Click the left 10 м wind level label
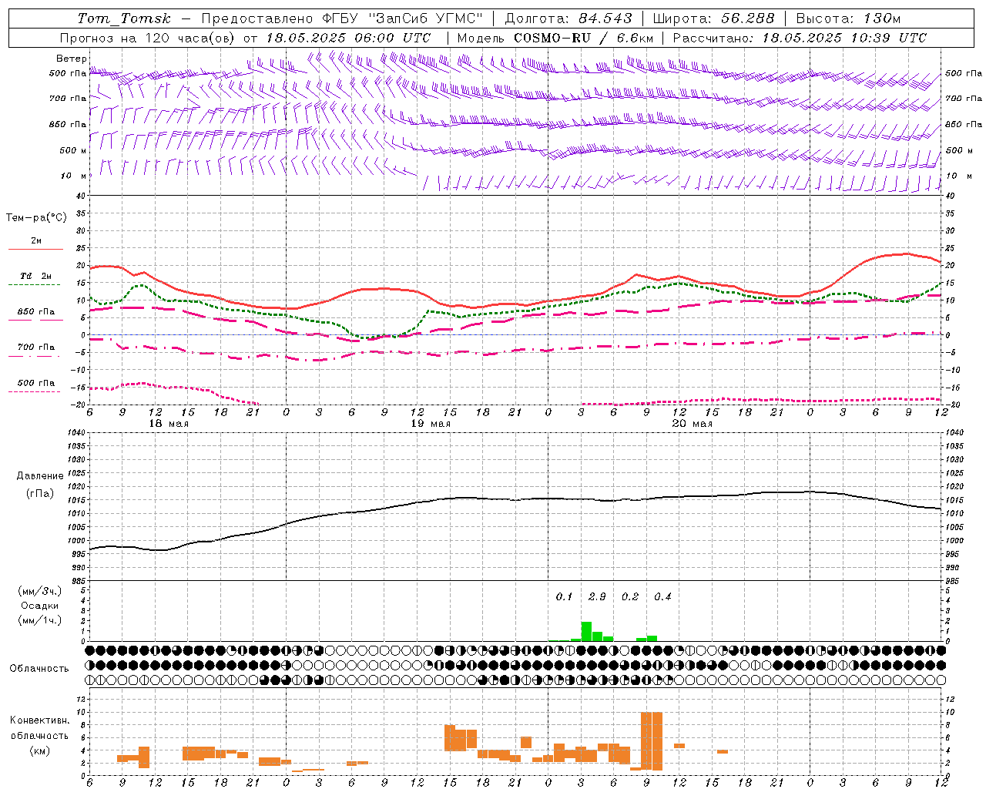986x789 pixels. click(x=74, y=176)
